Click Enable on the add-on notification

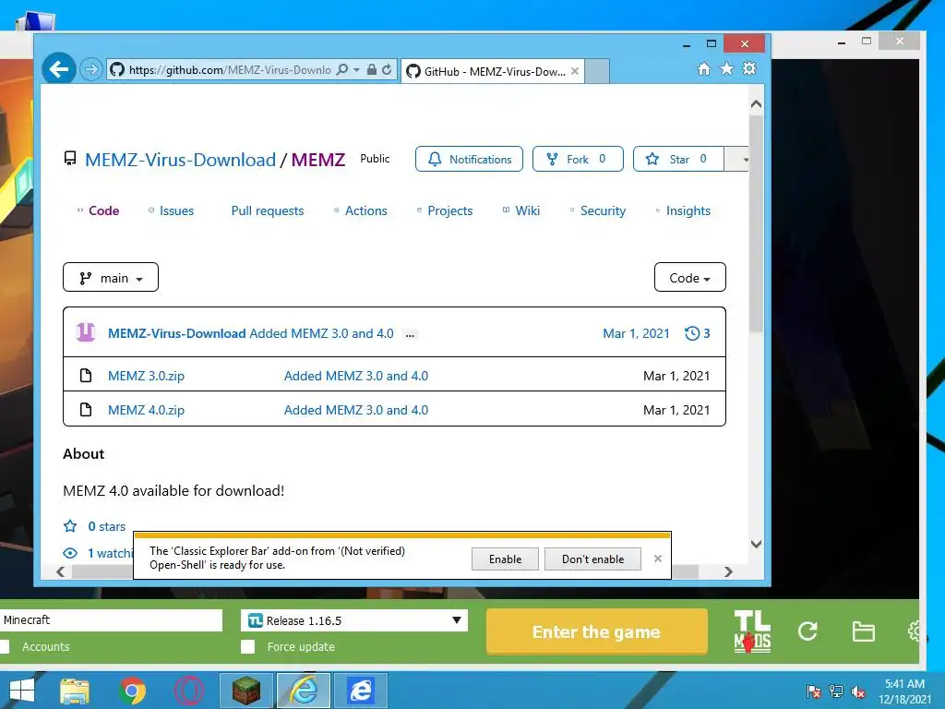coord(505,559)
